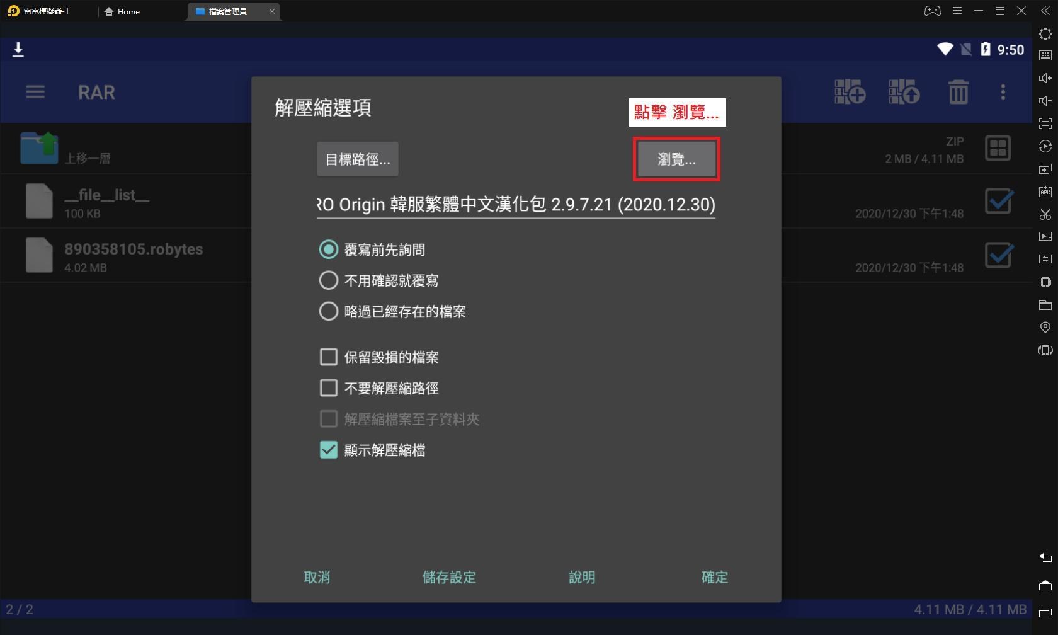
Task: Click the Android back arrow icon
Action: [1045, 557]
